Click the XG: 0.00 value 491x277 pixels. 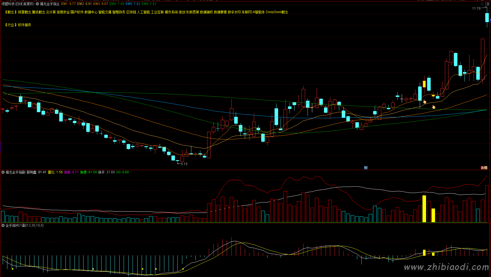(x=122, y=172)
